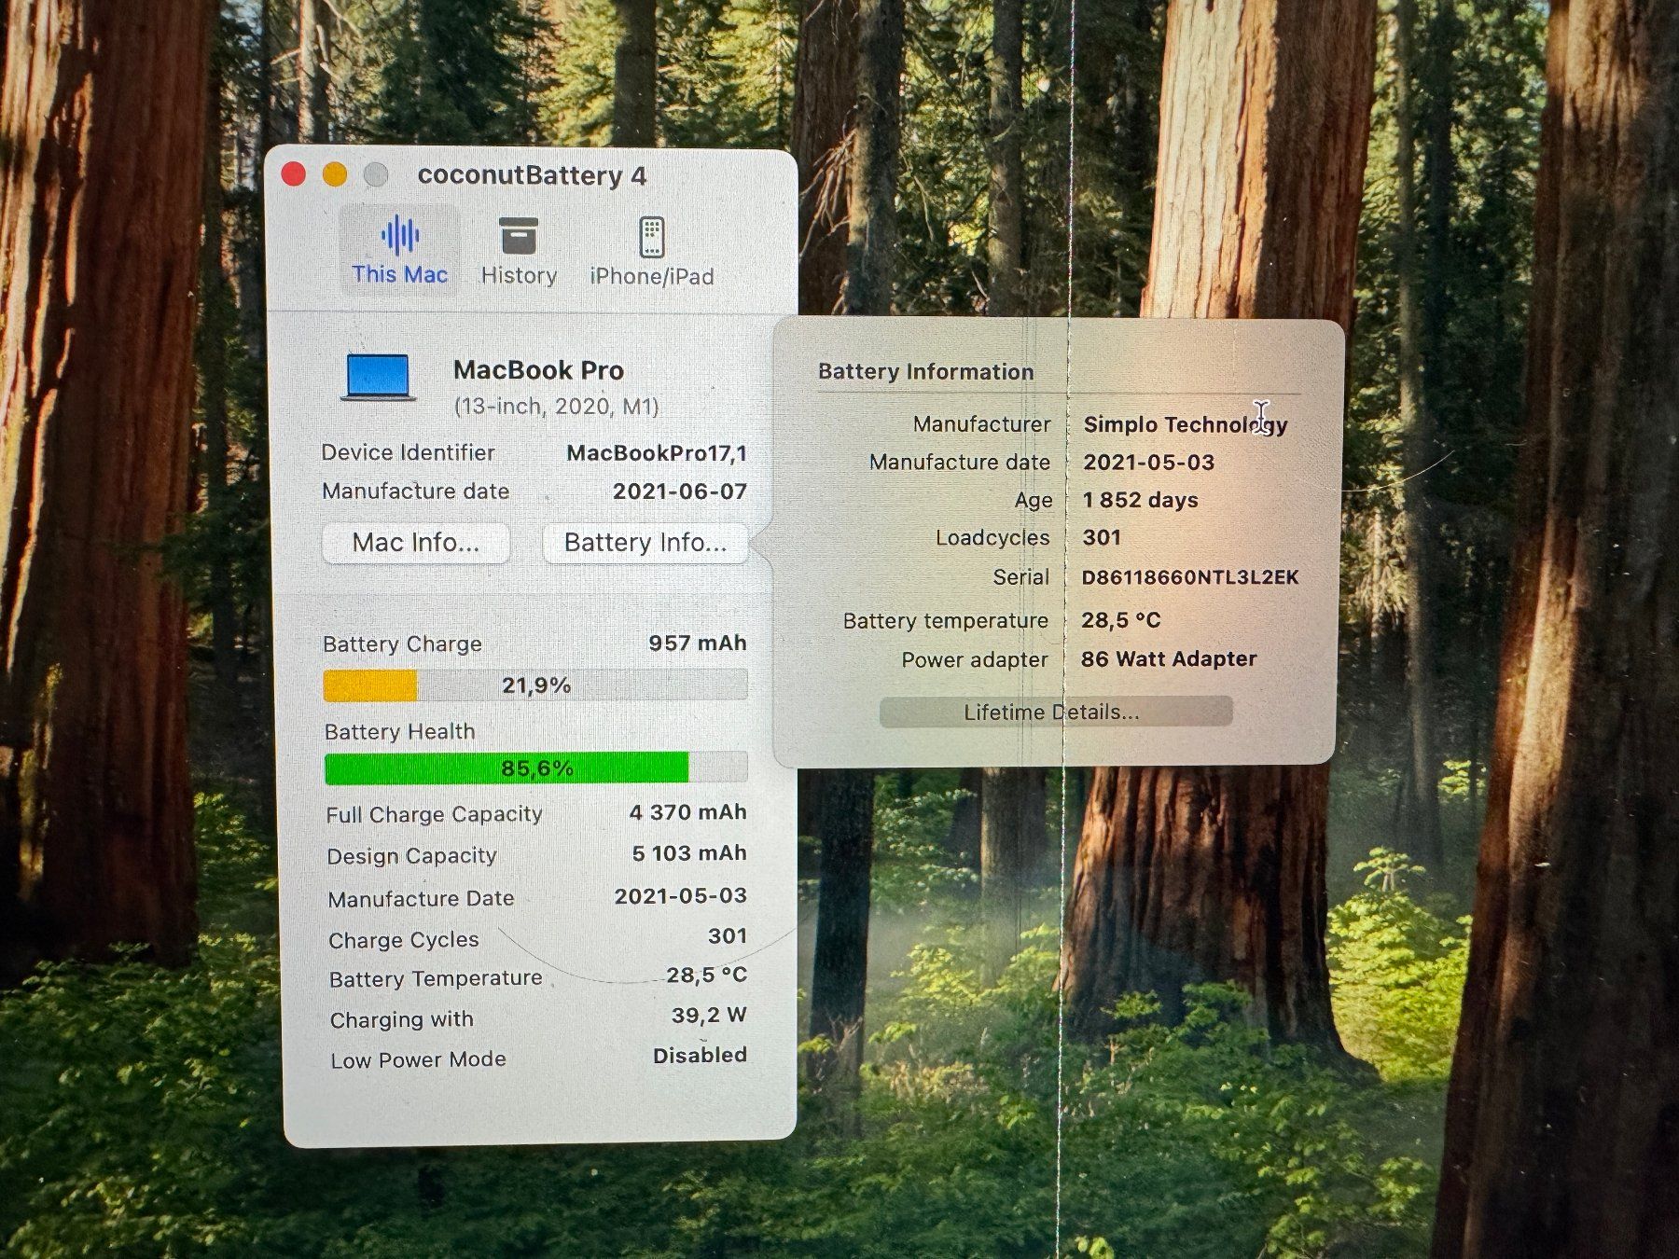Click the iPhone/iPad device icon

coord(652,237)
